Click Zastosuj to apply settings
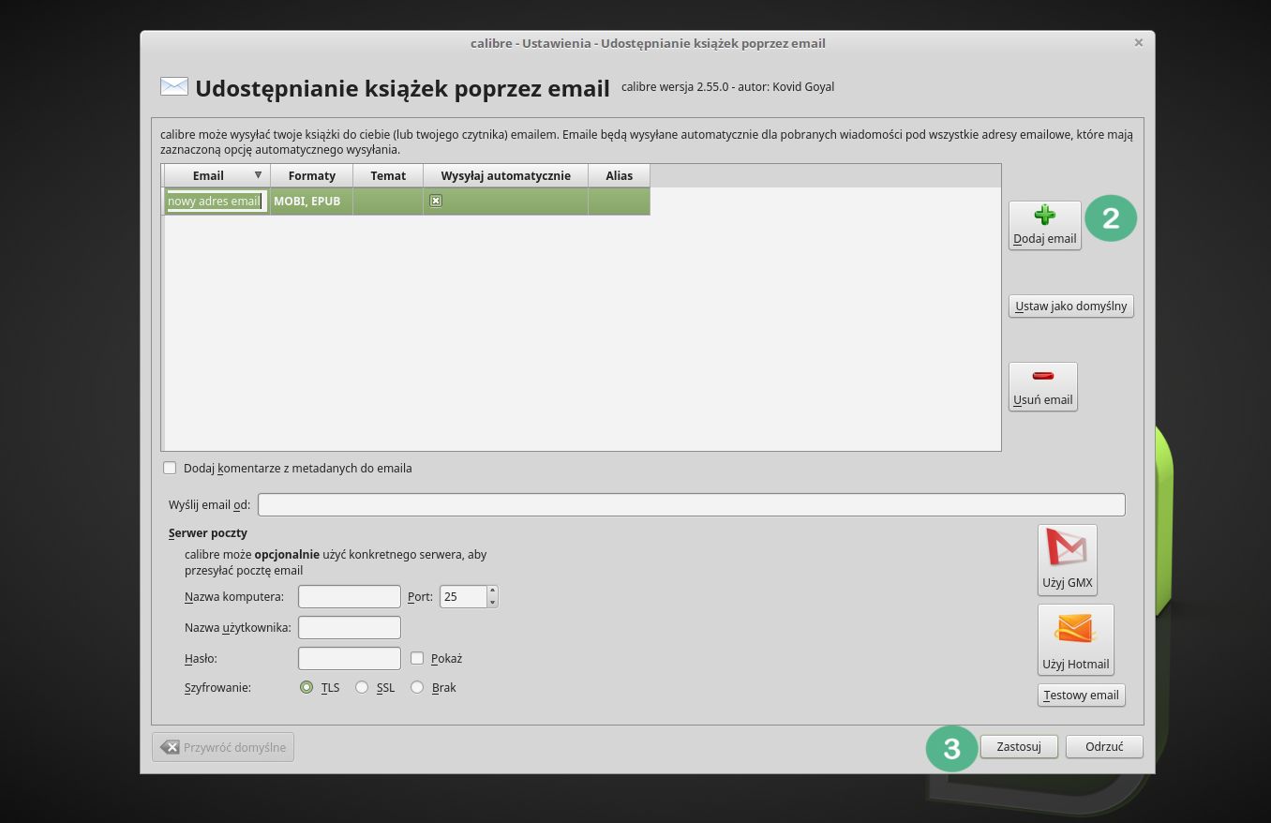 (1019, 747)
